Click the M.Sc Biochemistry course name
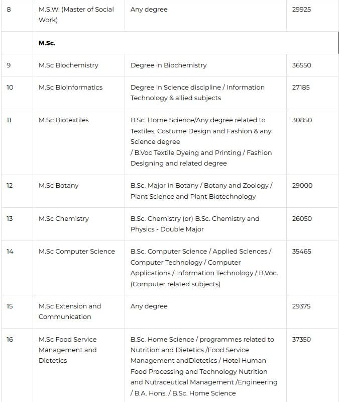The width and height of the screenshot is (339, 402). tap(68, 65)
